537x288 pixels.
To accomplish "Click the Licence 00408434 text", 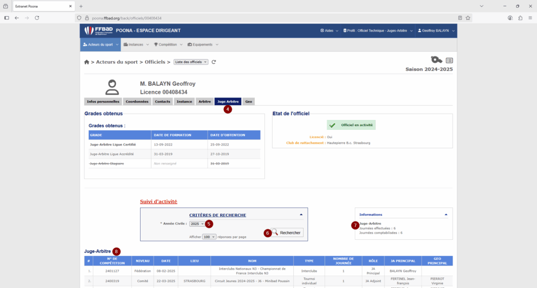I will coord(164,92).
